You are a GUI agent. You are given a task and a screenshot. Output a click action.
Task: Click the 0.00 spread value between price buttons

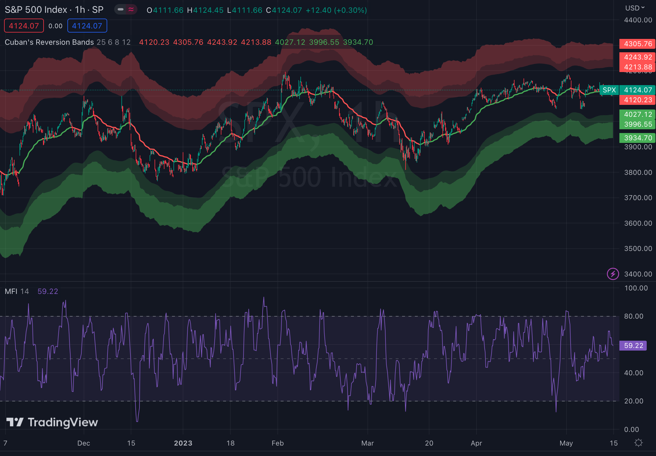pos(55,26)
